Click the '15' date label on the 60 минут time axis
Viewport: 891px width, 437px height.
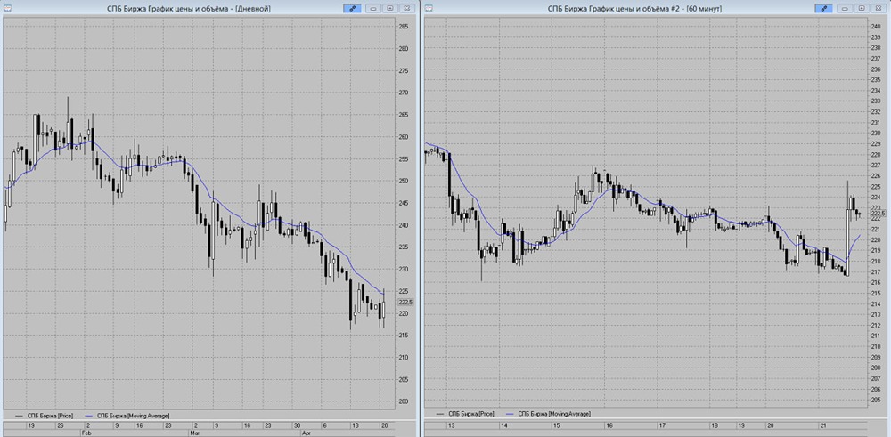point(556,425)
